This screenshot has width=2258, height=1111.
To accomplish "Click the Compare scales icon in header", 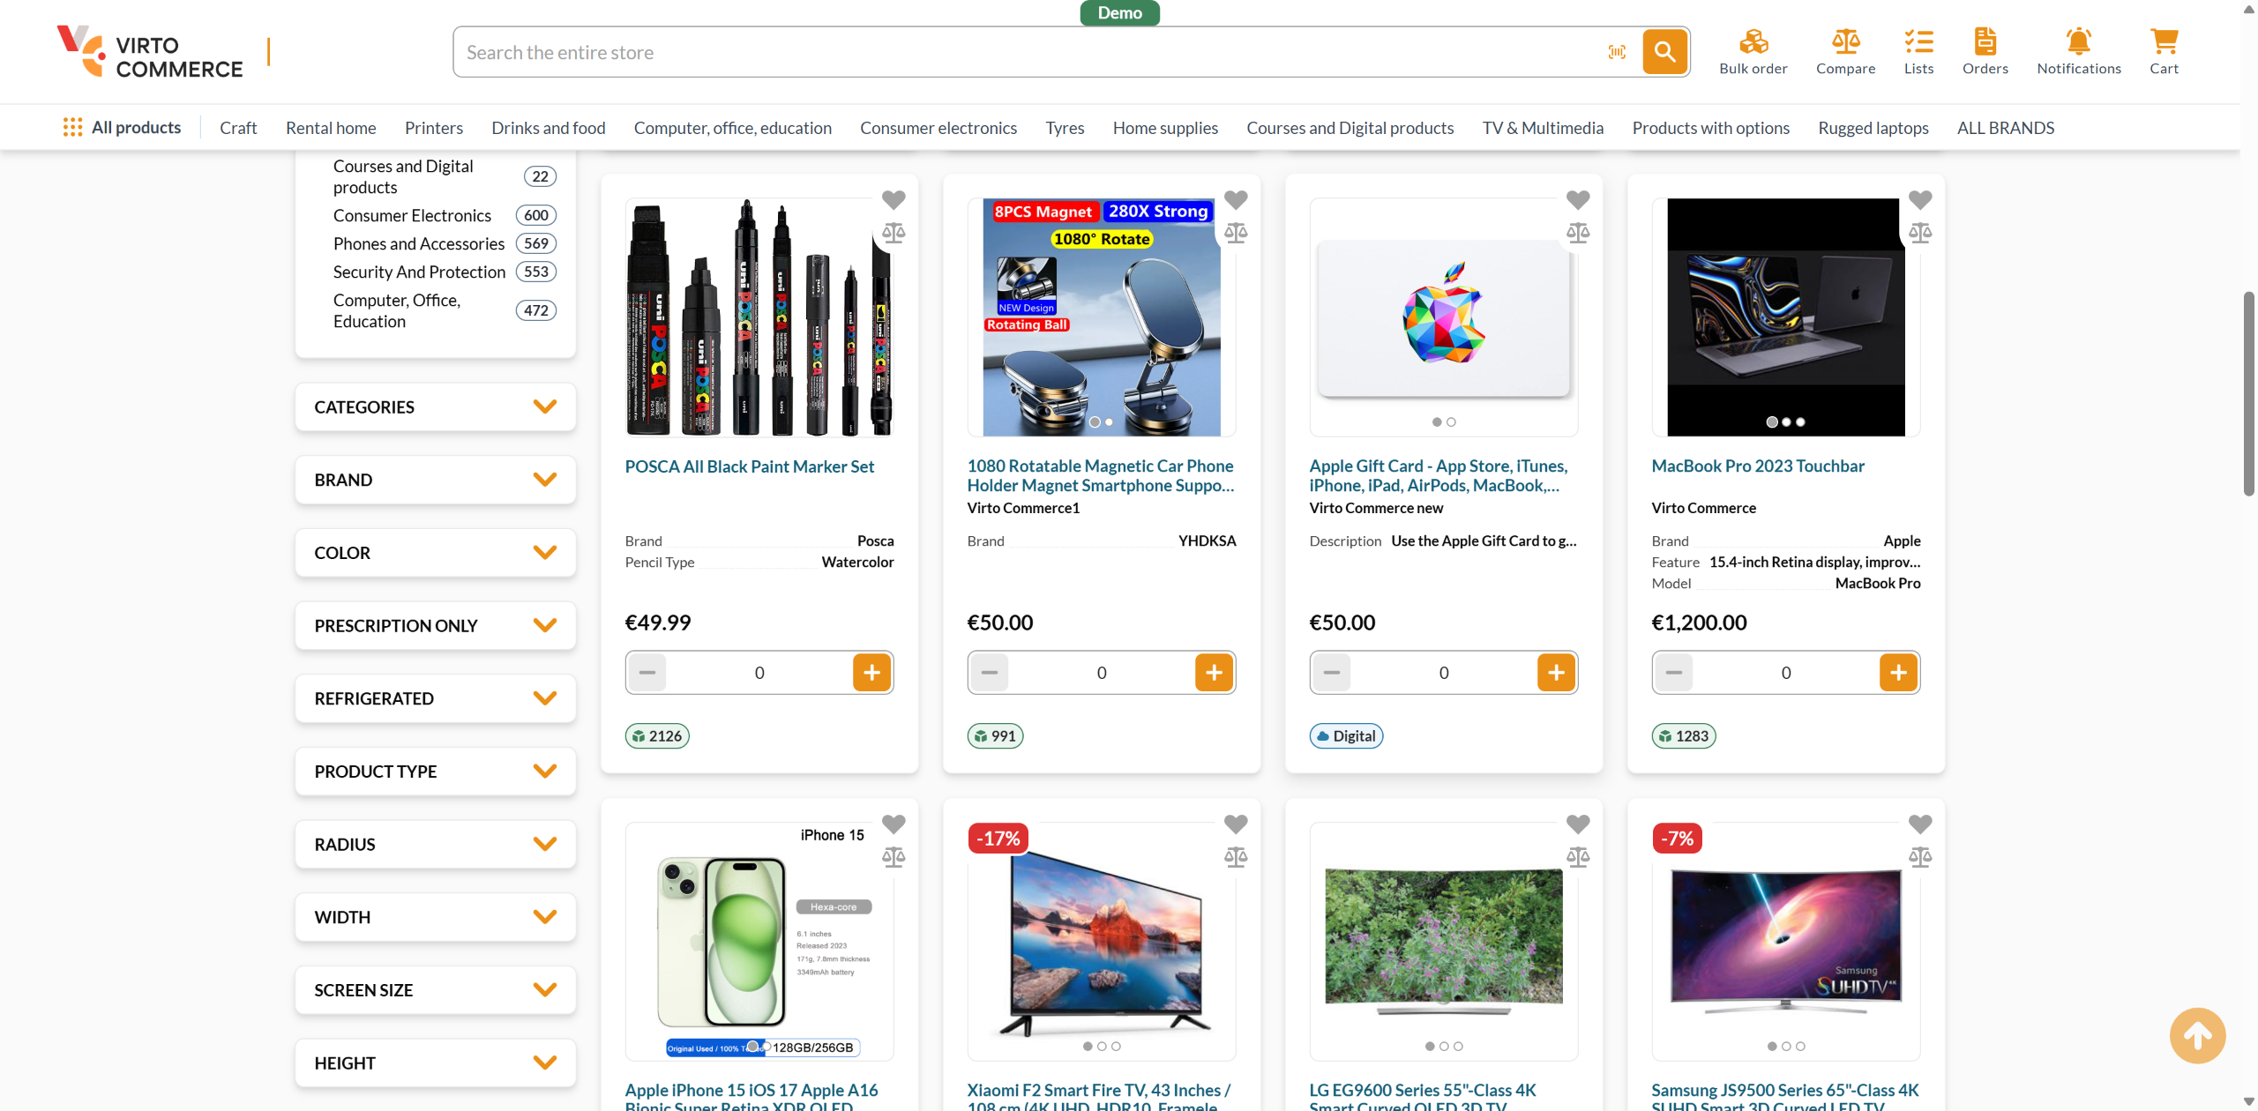I will tap(1845, 42).
